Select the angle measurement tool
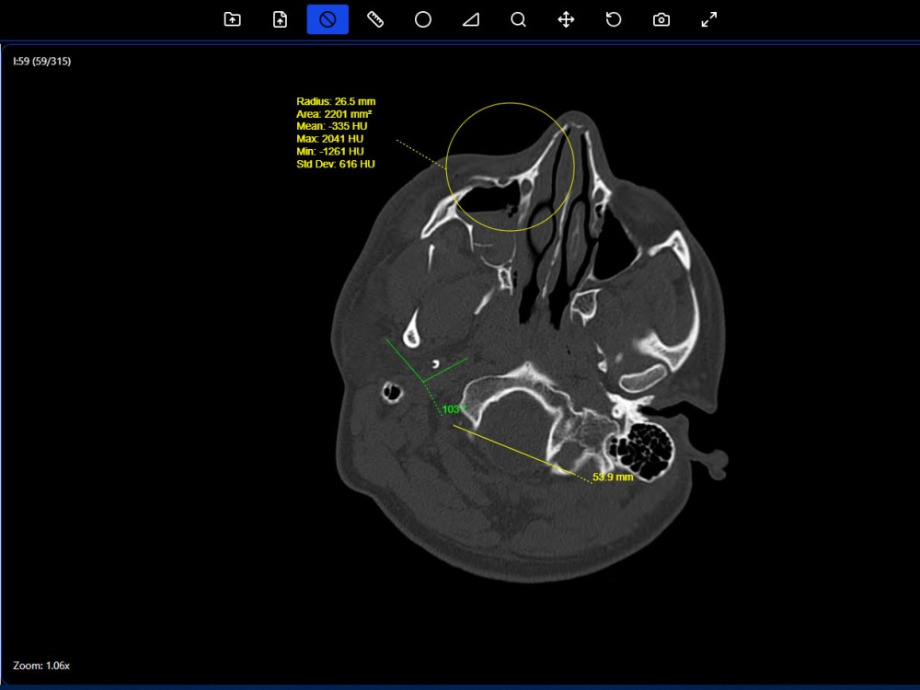The height and width of the screenshot is (690, 920). [470, 19]
